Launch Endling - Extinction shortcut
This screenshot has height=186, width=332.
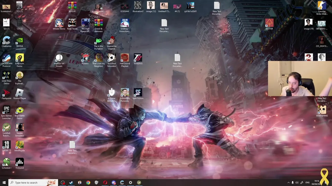[x=125, y=26]
